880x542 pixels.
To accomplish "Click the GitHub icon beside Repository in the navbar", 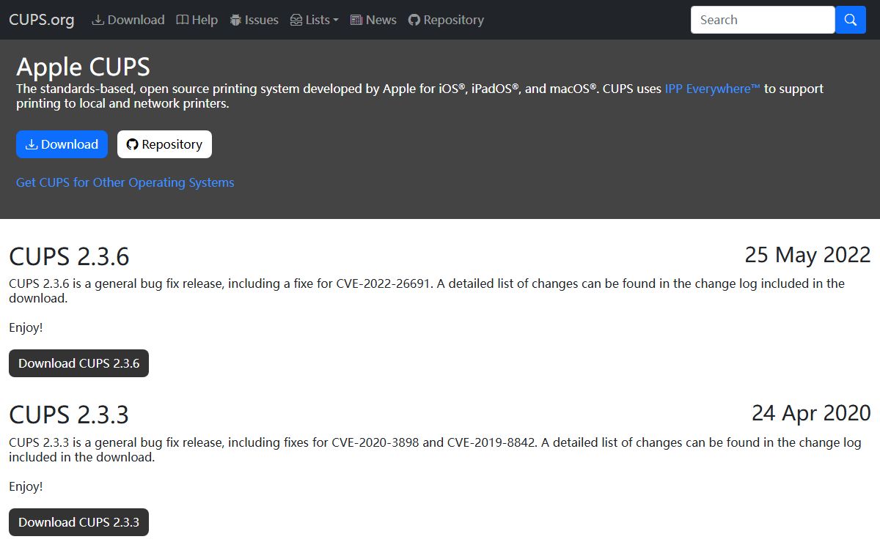I will (x=414, y=20).
